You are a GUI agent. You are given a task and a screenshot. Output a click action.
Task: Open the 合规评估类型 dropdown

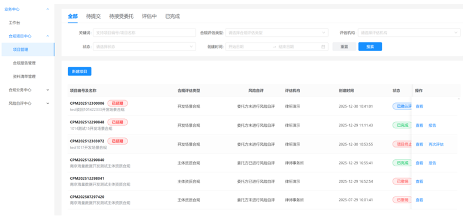pyautogui.click(x=277, y=33)
